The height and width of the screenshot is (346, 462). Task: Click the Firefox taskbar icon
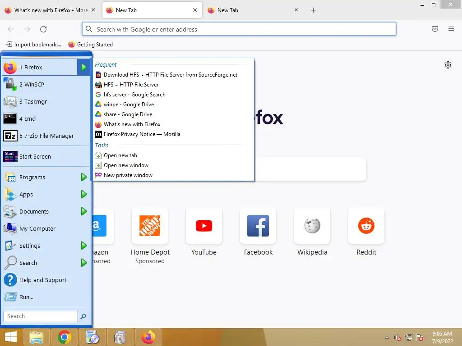(x=148, y=337)
